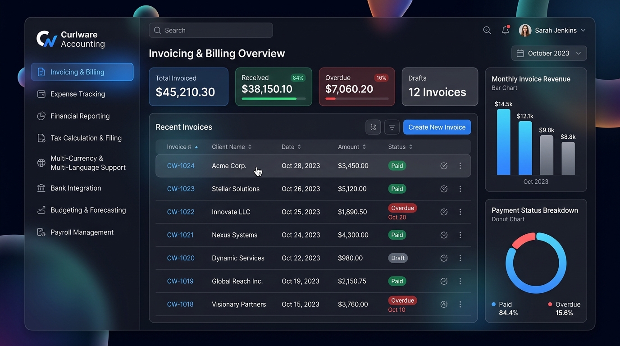620x346 pixels.
Task: Toggle the check icon for Visionary Partners
Action: [x=444, y=304]
